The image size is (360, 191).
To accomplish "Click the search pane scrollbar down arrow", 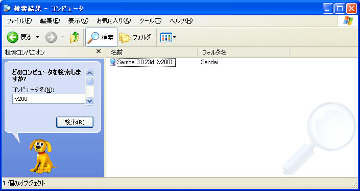I will pyautogui.click(x=89, y=101).
